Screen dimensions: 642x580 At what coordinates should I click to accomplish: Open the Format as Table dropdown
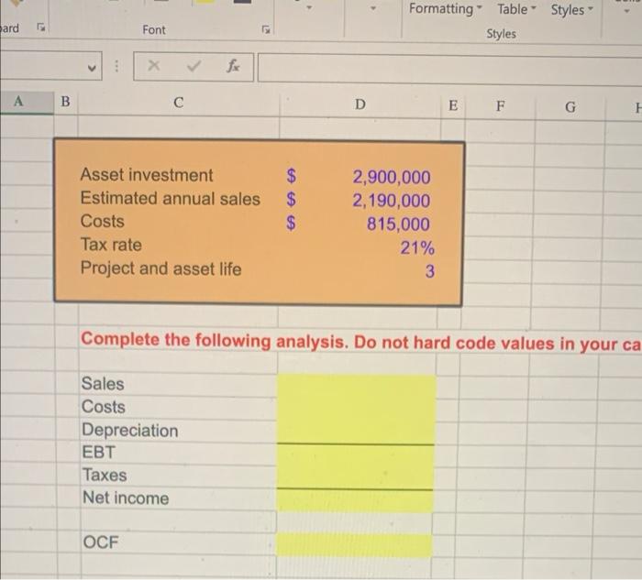(x=516, y=9)
